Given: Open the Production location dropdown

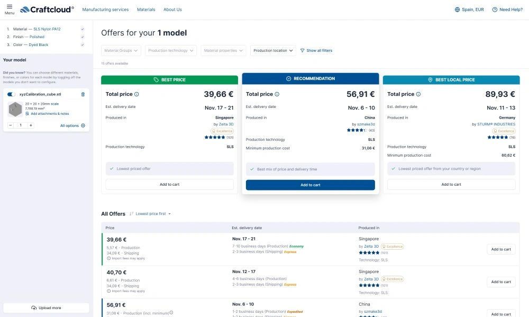Looking at the screenshot, I should (x=273, y=51).
